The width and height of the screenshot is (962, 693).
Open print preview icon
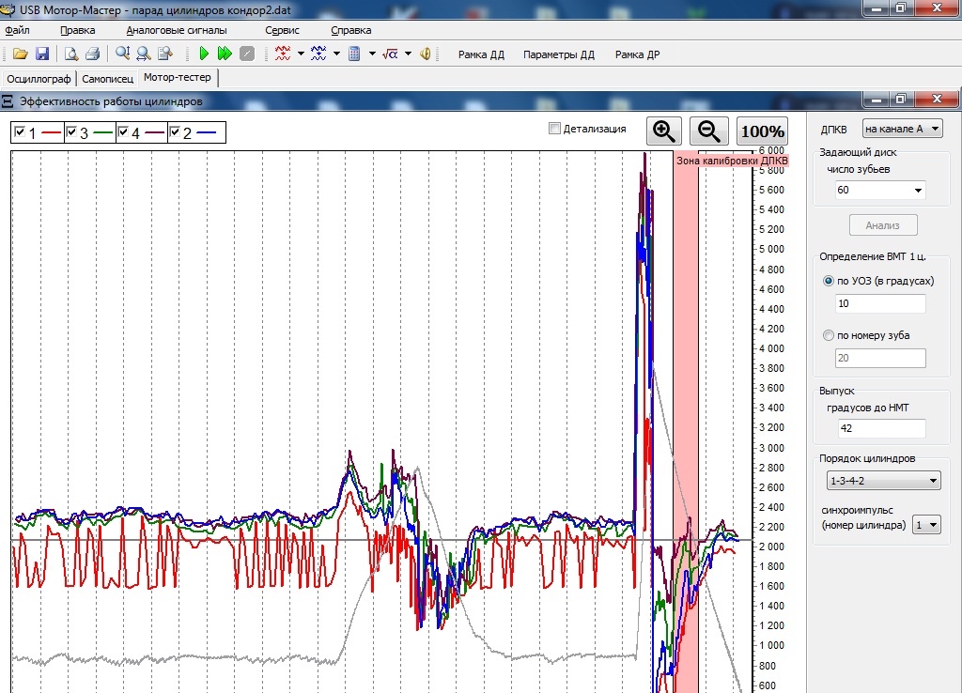[71, 54]
